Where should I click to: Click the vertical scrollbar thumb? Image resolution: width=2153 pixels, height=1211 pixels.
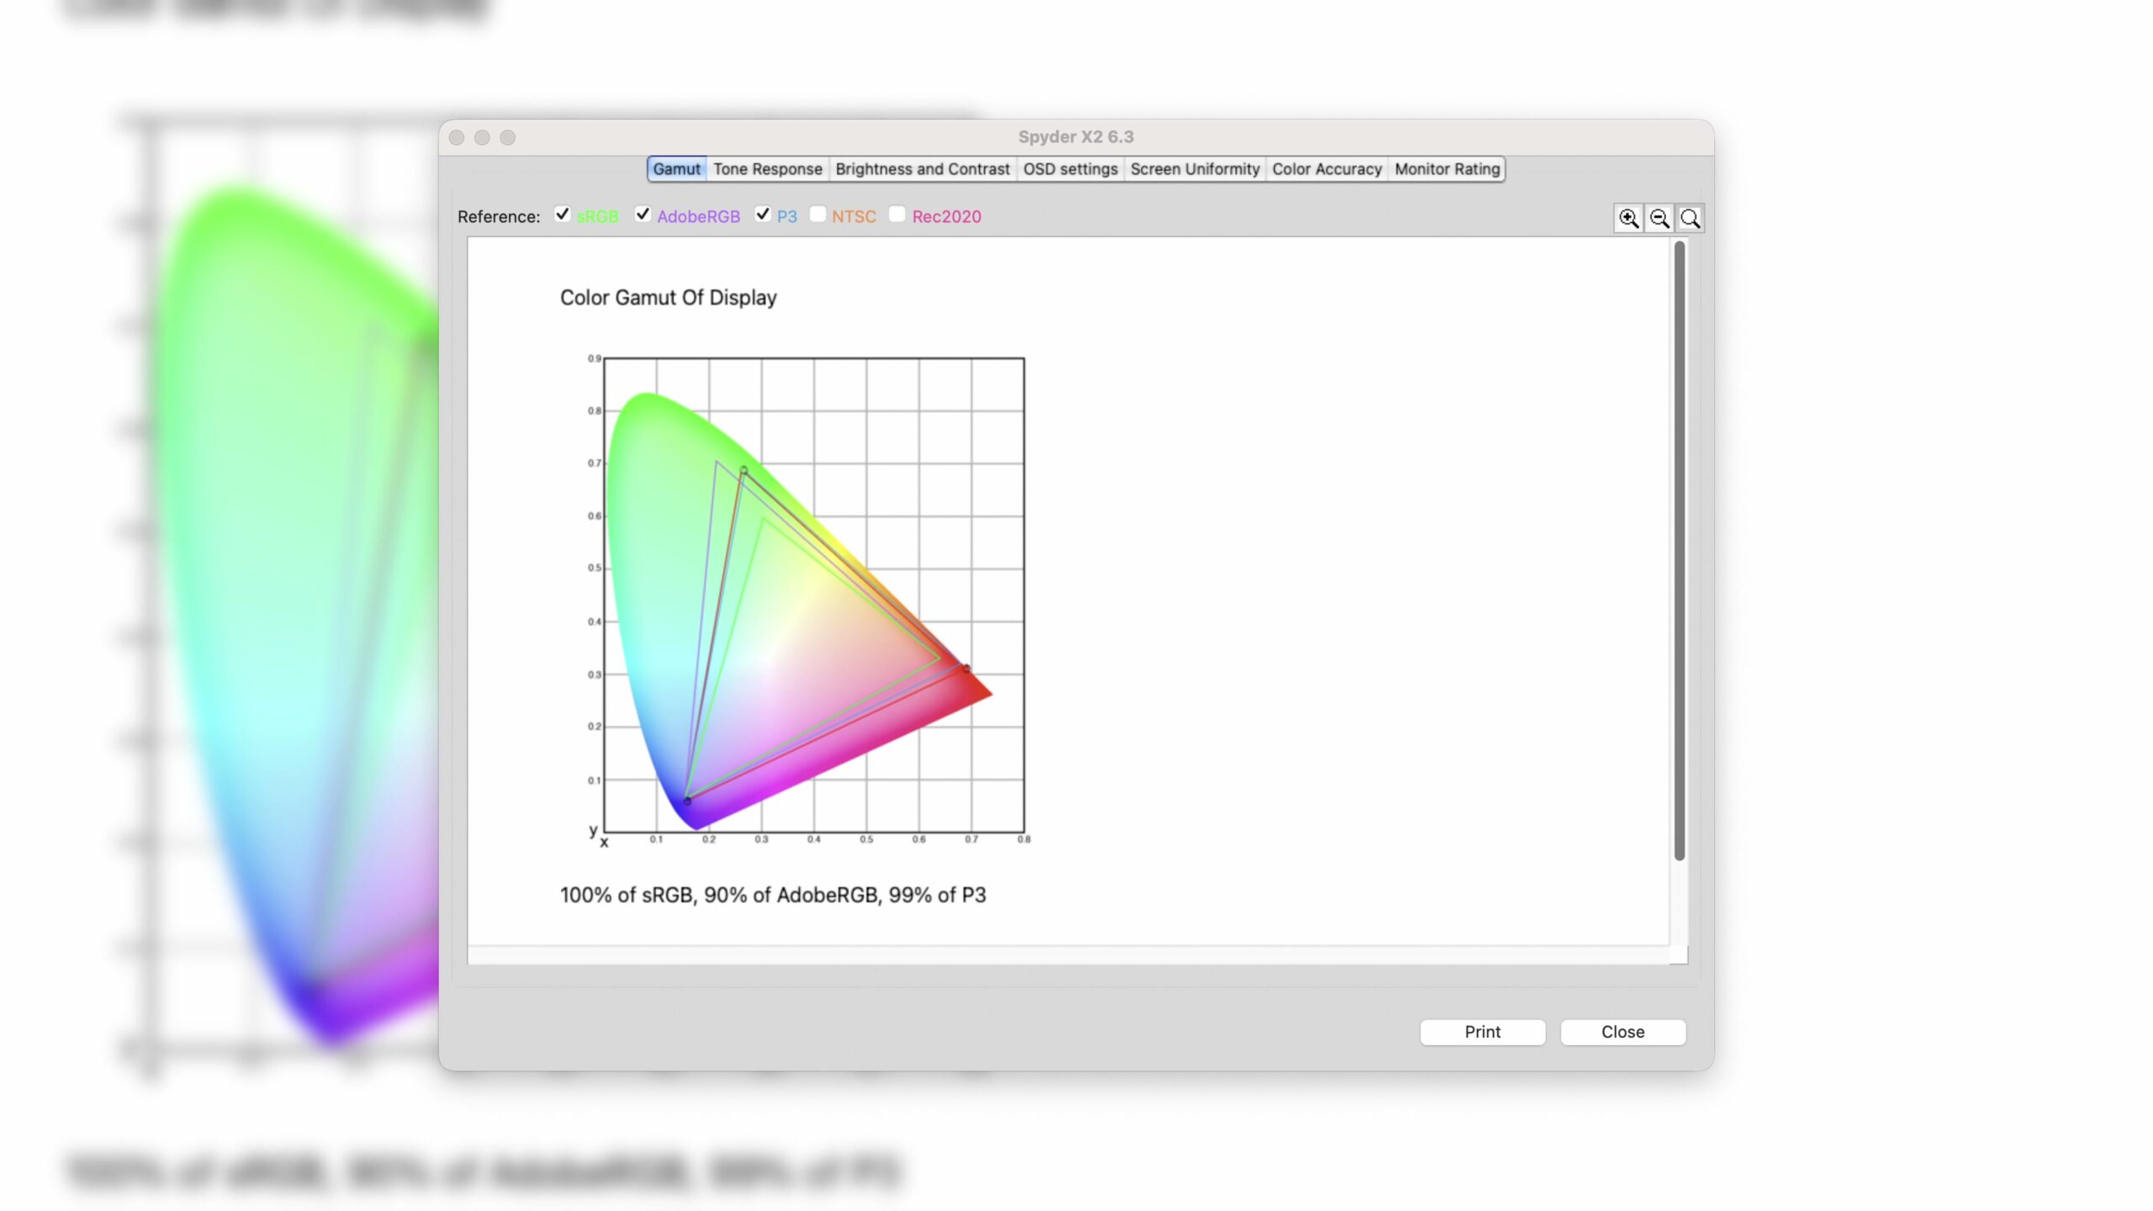coord(1679,551)
